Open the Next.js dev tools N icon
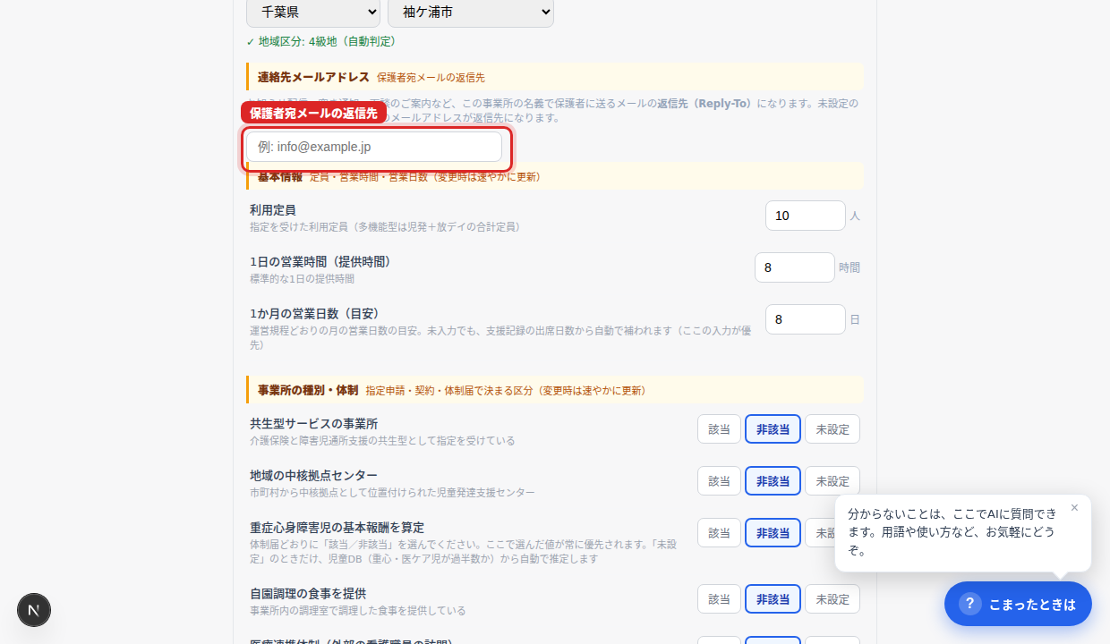The width and height of the screenshot is (1110, 644). (x=34, y=610)
